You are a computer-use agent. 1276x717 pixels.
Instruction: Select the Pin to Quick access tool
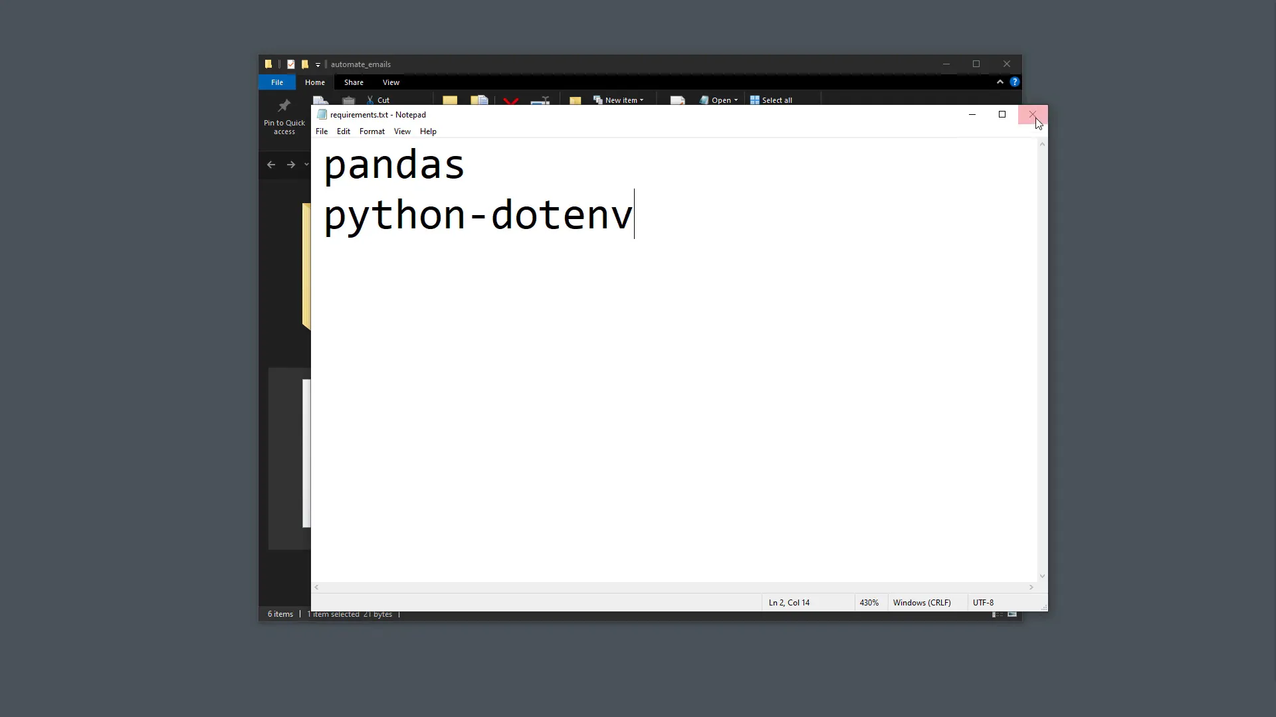click(284, 116)
